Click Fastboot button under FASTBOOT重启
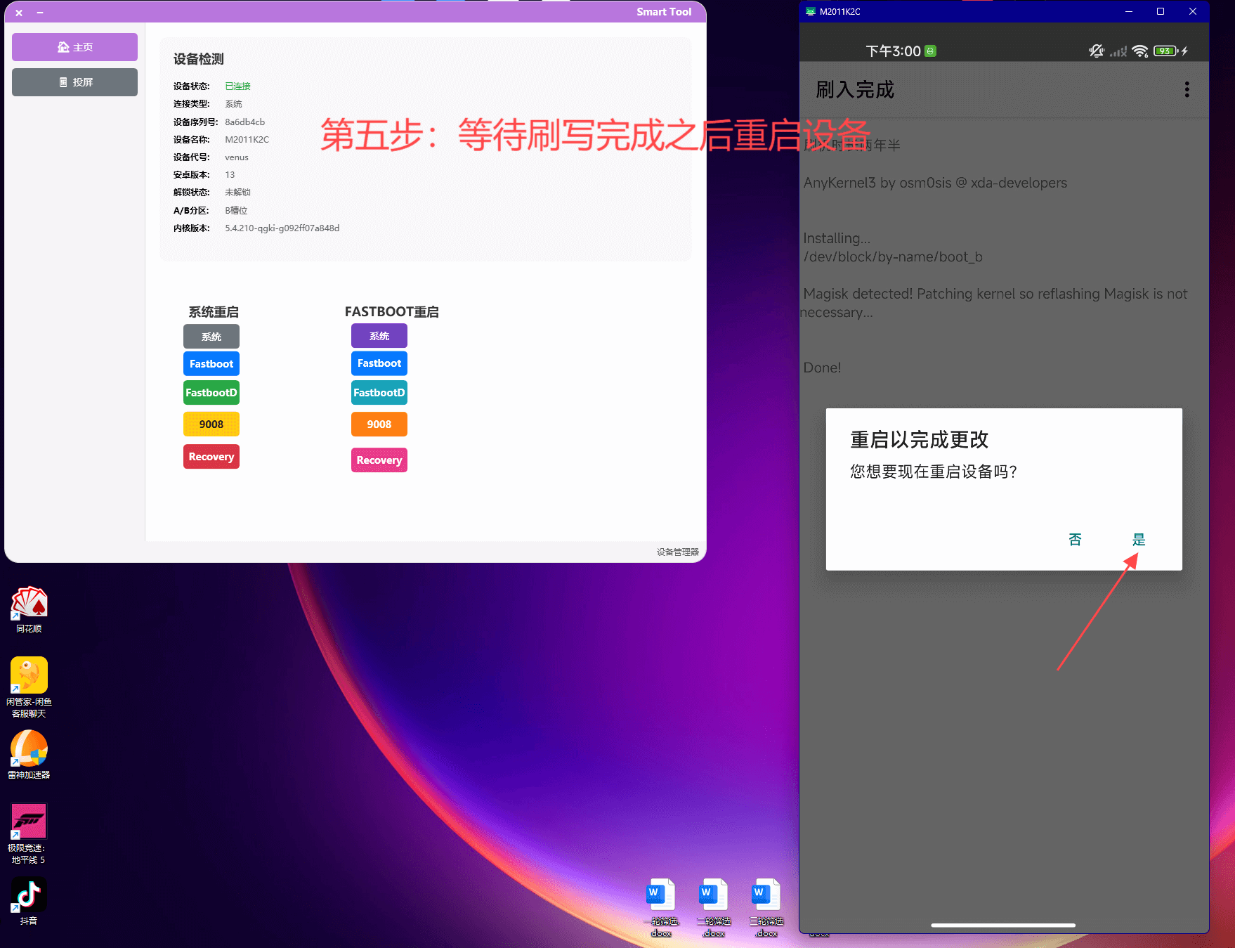Viewport: 1235px width, 948px height. pos(379,363)
